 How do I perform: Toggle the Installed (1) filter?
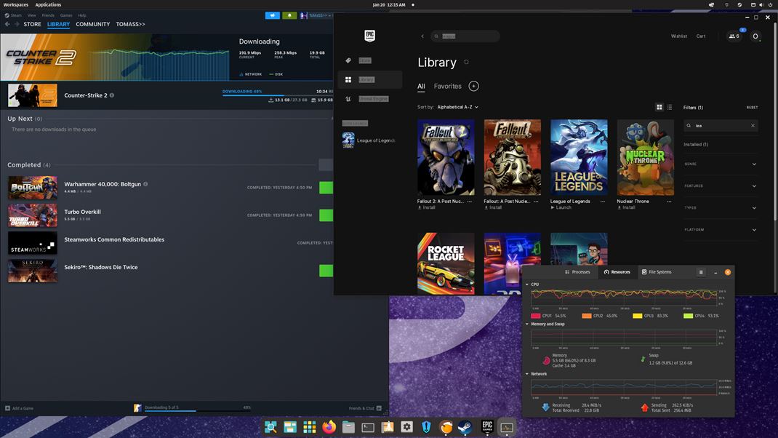point(697,144)
